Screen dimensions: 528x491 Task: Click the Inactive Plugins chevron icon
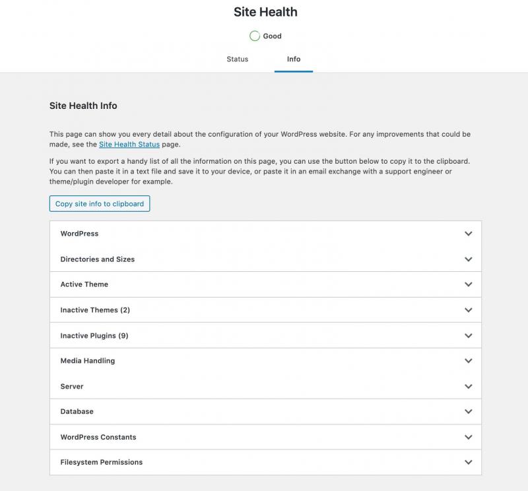tap(469, 336)
